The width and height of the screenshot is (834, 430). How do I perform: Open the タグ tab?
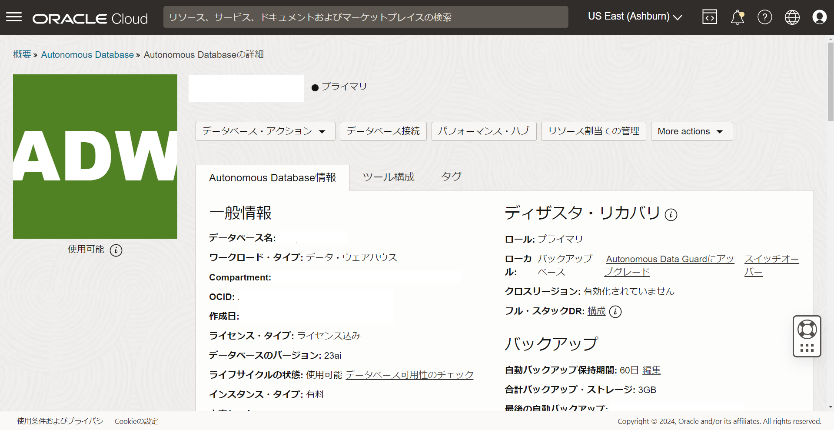[450, 177]
